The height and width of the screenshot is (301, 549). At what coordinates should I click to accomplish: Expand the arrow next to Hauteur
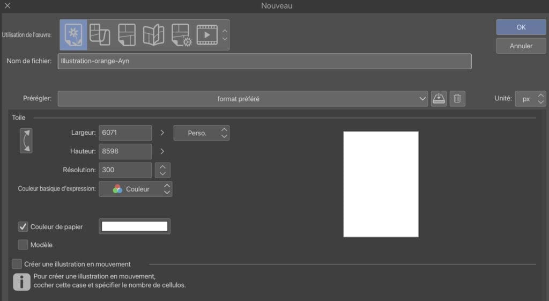tap(162, 151)
